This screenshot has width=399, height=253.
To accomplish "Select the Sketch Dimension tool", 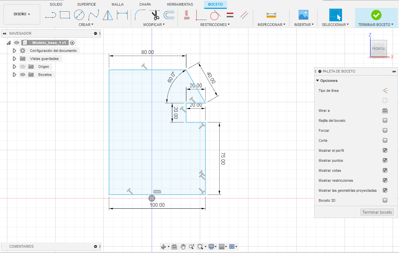I will pos(122,15).
